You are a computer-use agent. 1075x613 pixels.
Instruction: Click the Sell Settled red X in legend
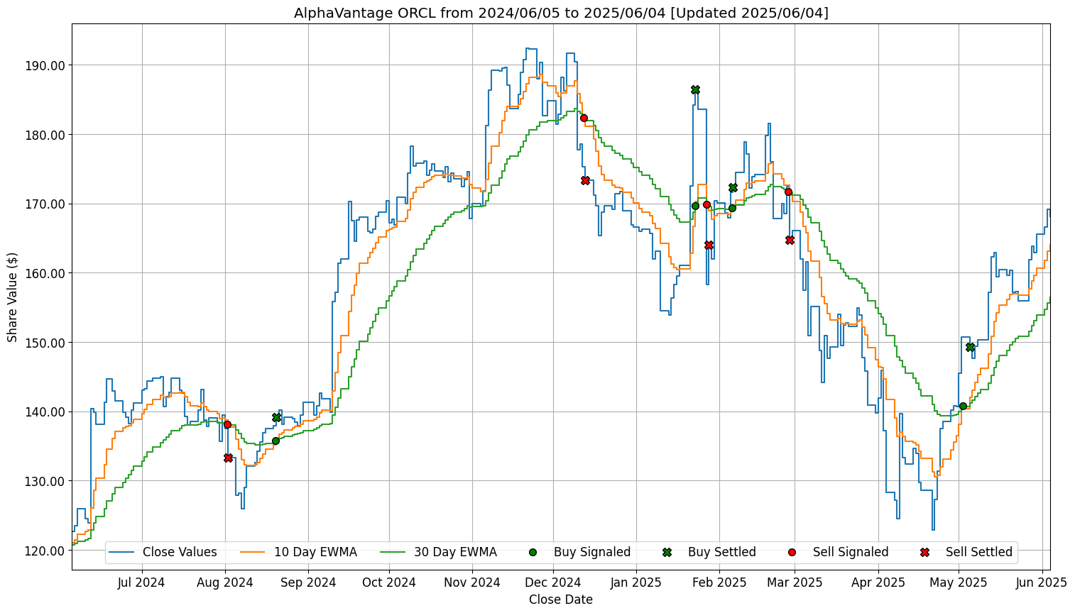[924, 552]
